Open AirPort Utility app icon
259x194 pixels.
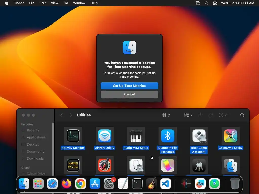(104, 136)
